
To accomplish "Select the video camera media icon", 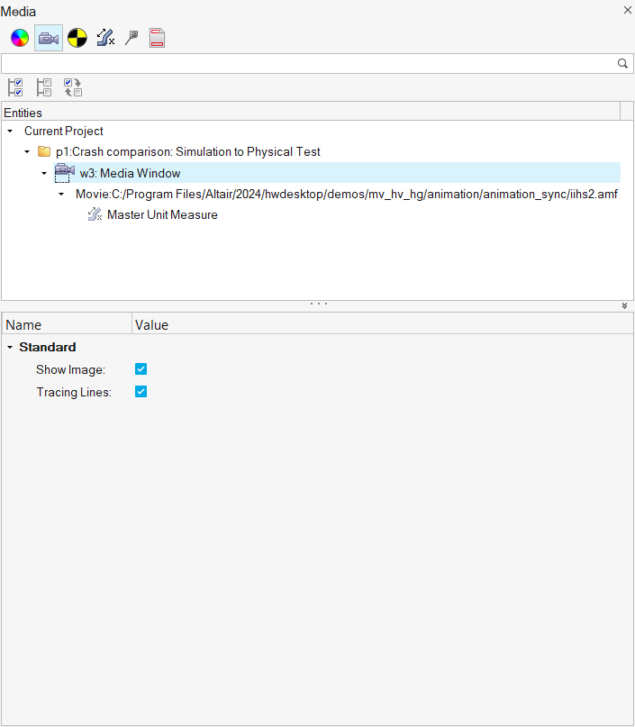I will pos(49,38).
